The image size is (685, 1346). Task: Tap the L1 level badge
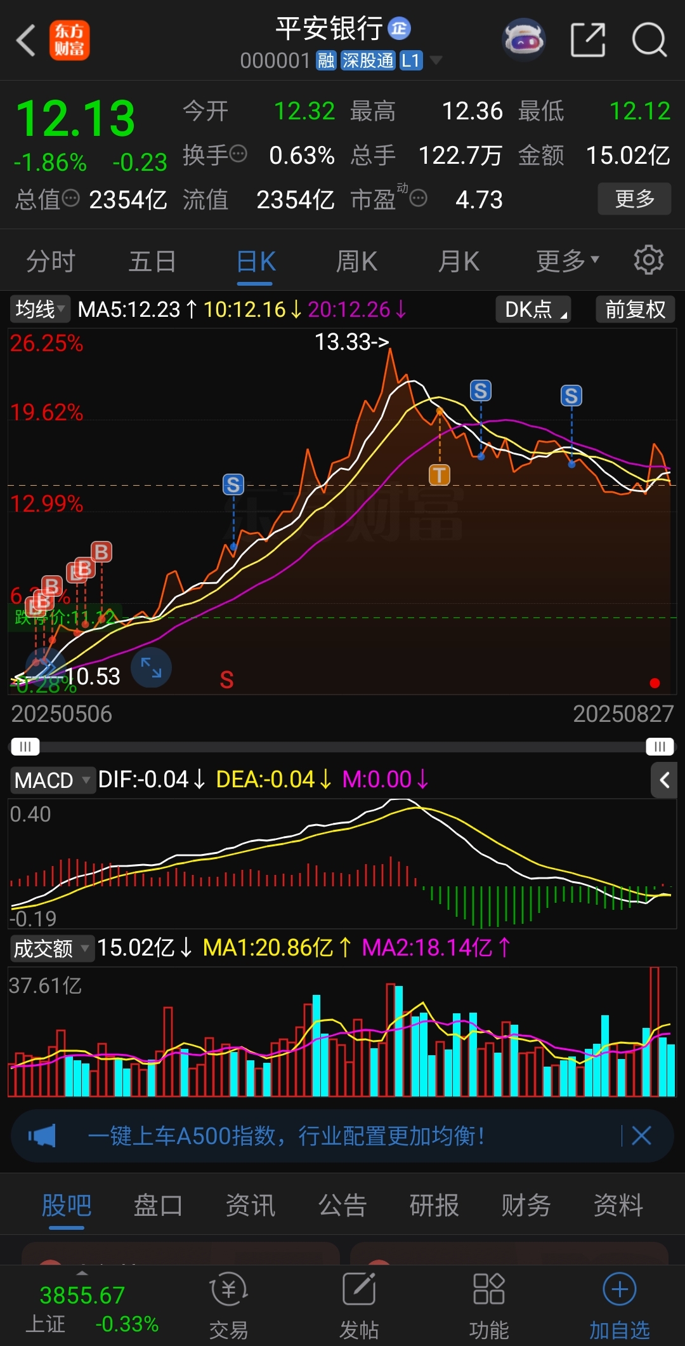pos(411,61)
